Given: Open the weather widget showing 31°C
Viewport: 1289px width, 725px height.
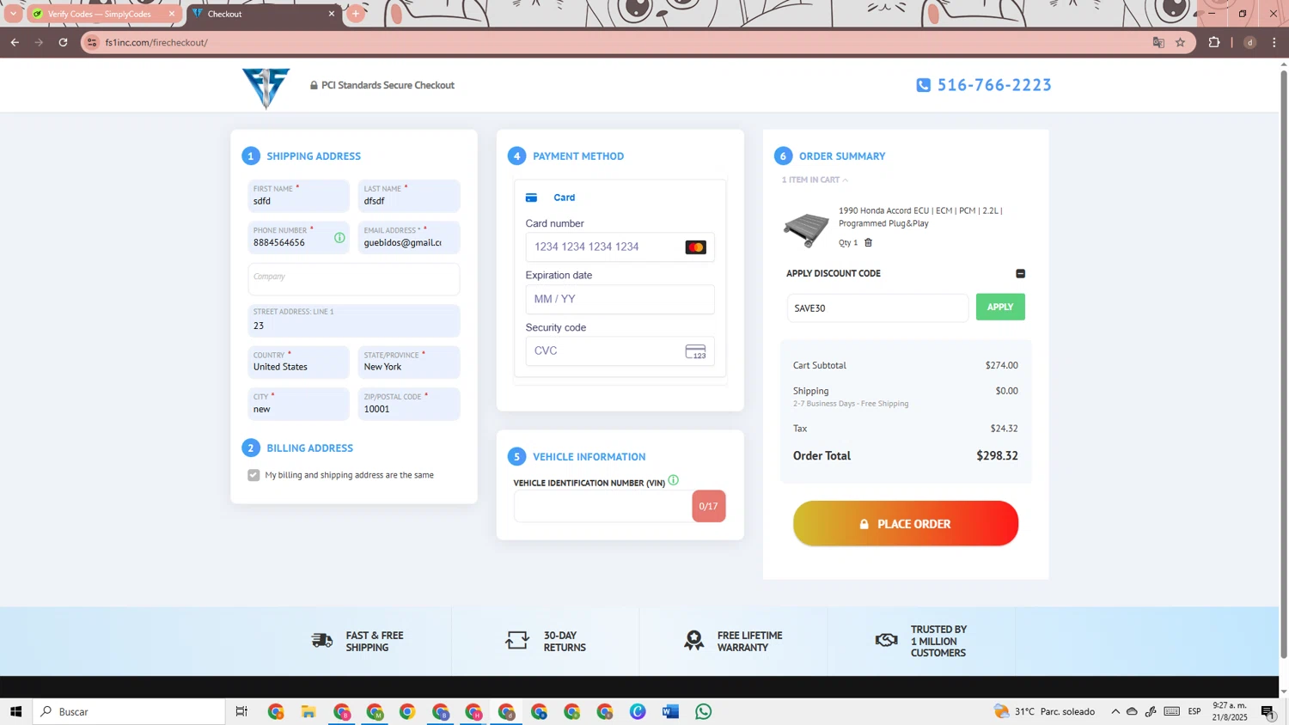Looking at the screenshot, I should (1044, 711).
